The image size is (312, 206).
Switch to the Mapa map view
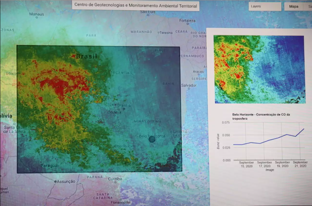tap(294, 7)
